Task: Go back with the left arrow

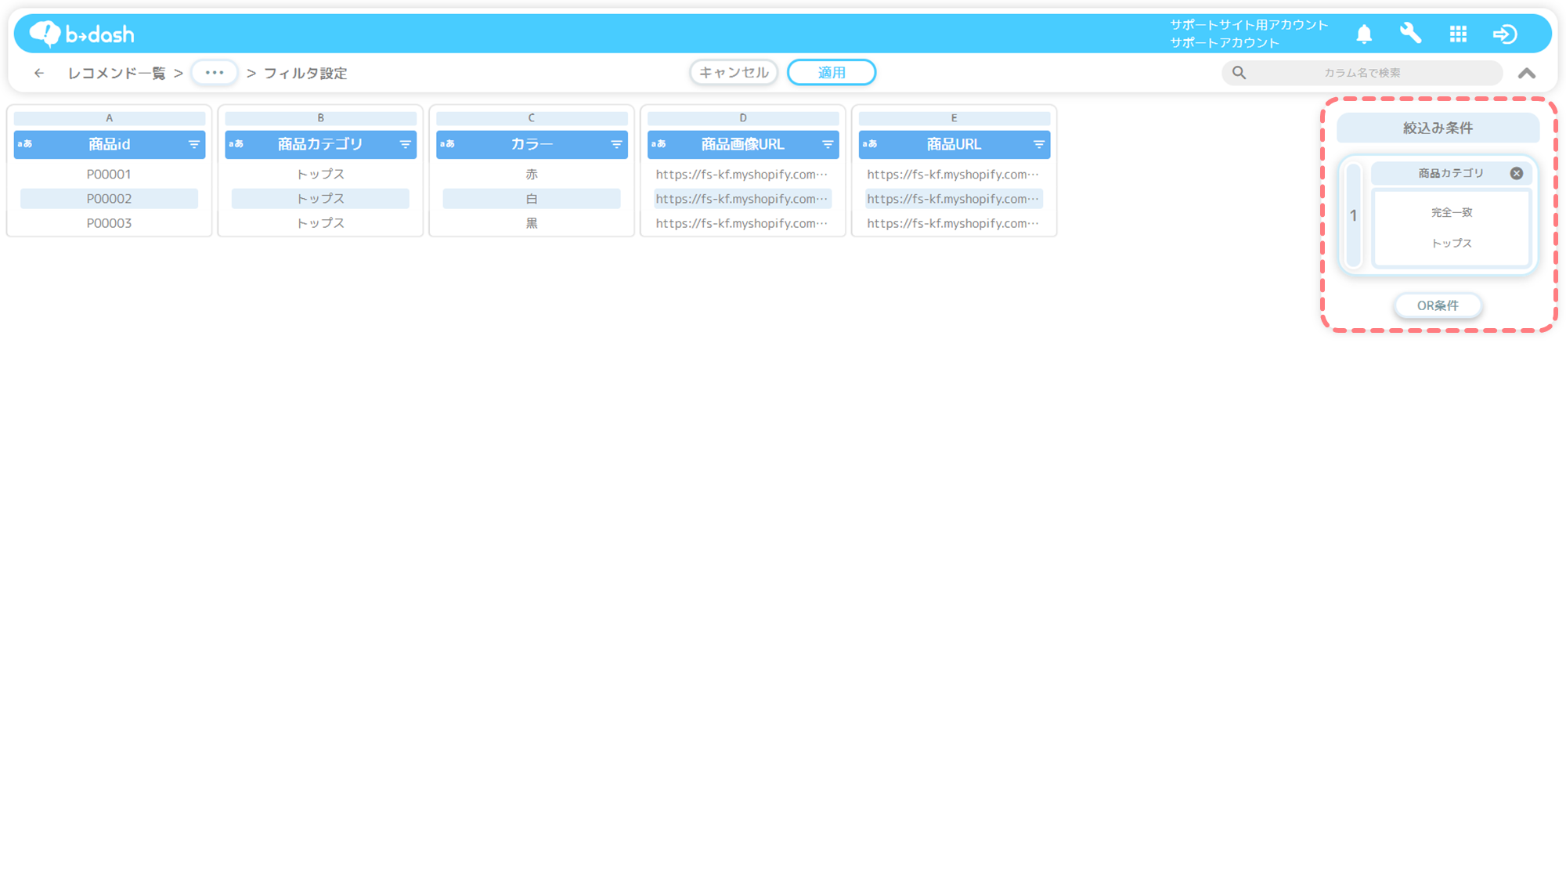Action: pyautogui.click(x=39, y=73)
